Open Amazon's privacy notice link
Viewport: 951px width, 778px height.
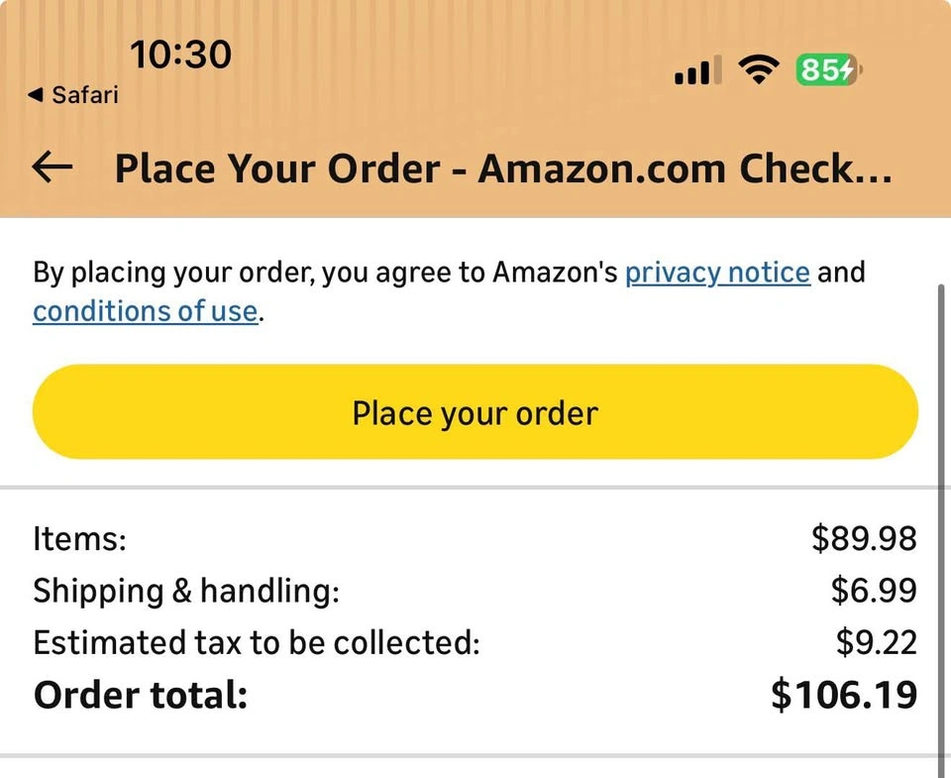pyautogui.click(x=717, y=272)
